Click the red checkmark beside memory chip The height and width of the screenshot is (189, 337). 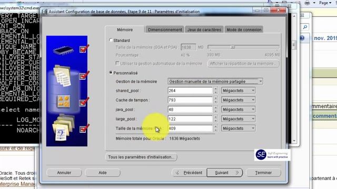(84, 49)
